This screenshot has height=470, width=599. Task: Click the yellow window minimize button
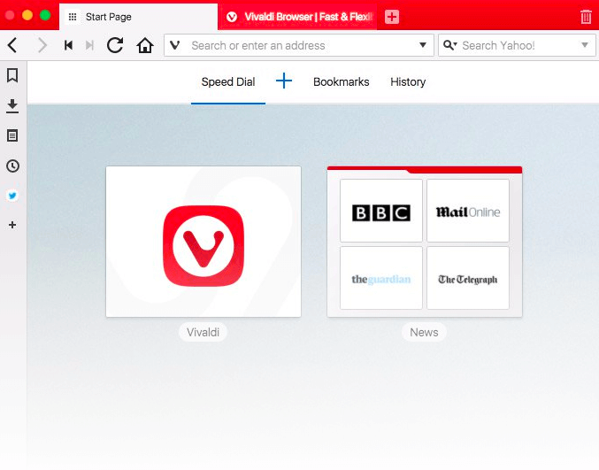pos(27,15)
